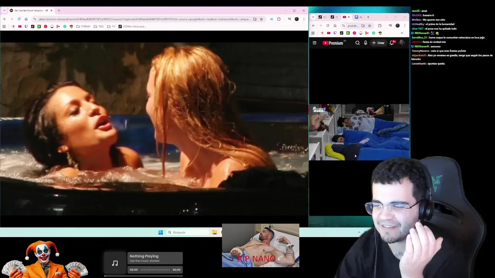Expand the YO bookmarks folder
This screenshot has width=495, height=278.
111,27
